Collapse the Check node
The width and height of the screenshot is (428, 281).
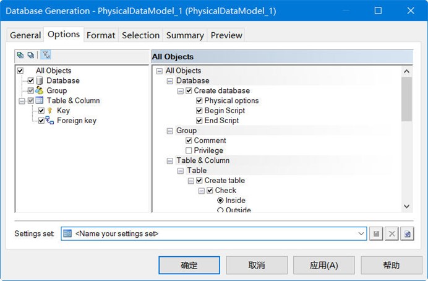coord(202,191)
